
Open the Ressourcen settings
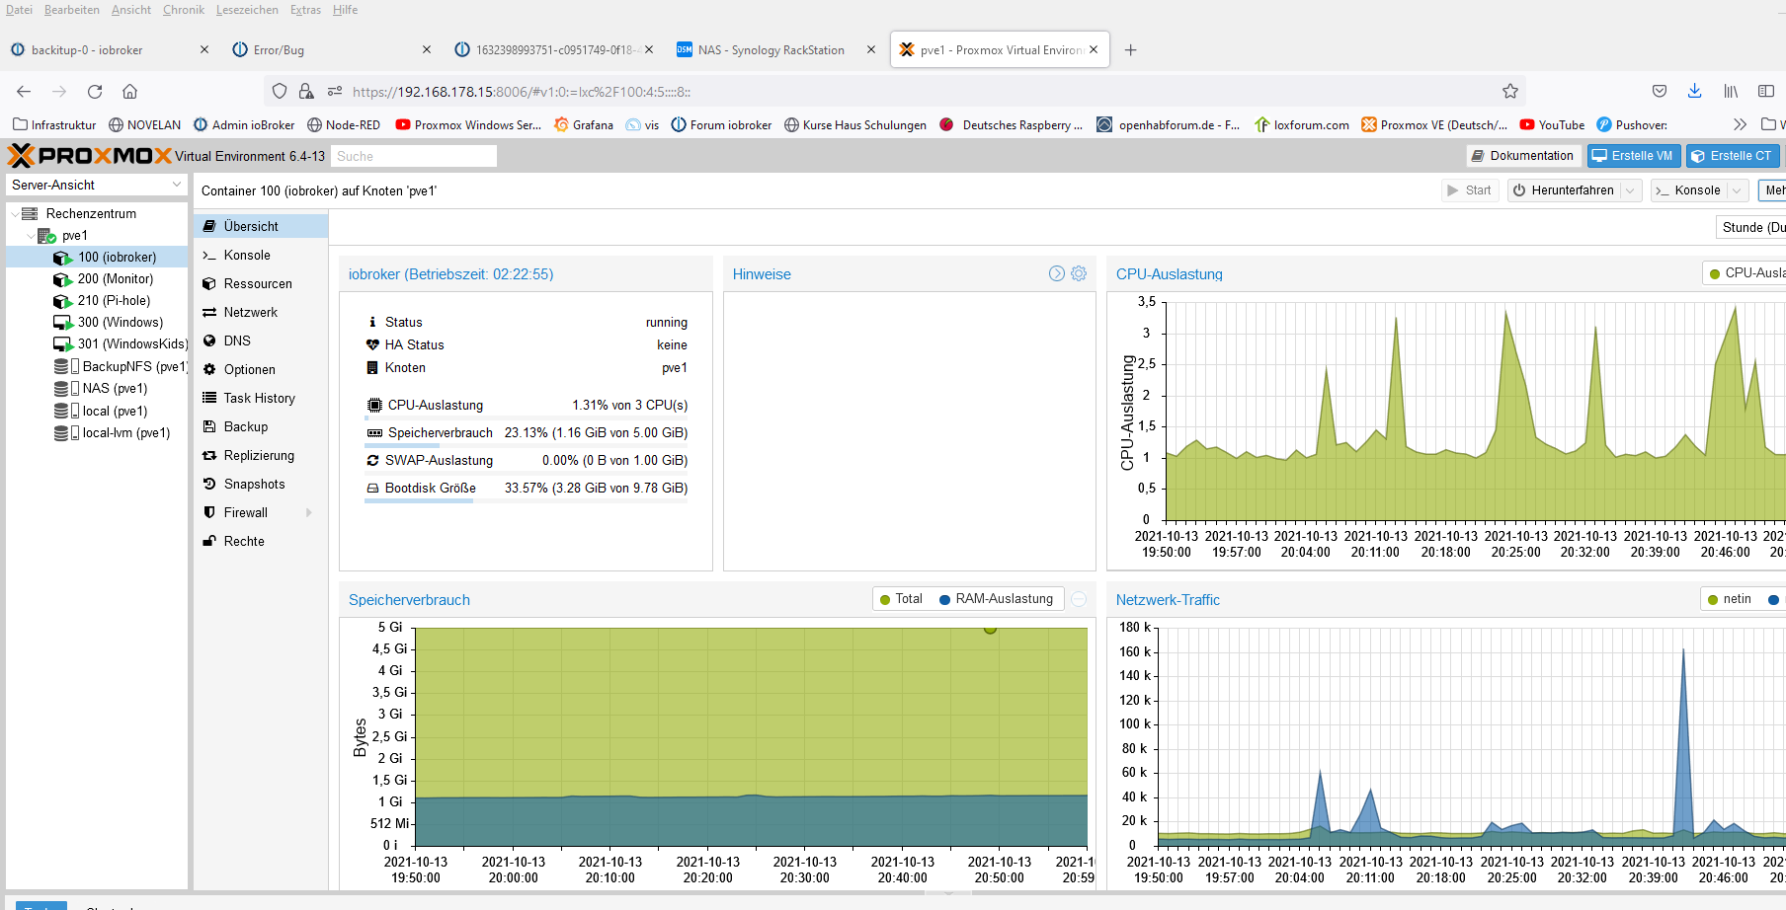261,283
